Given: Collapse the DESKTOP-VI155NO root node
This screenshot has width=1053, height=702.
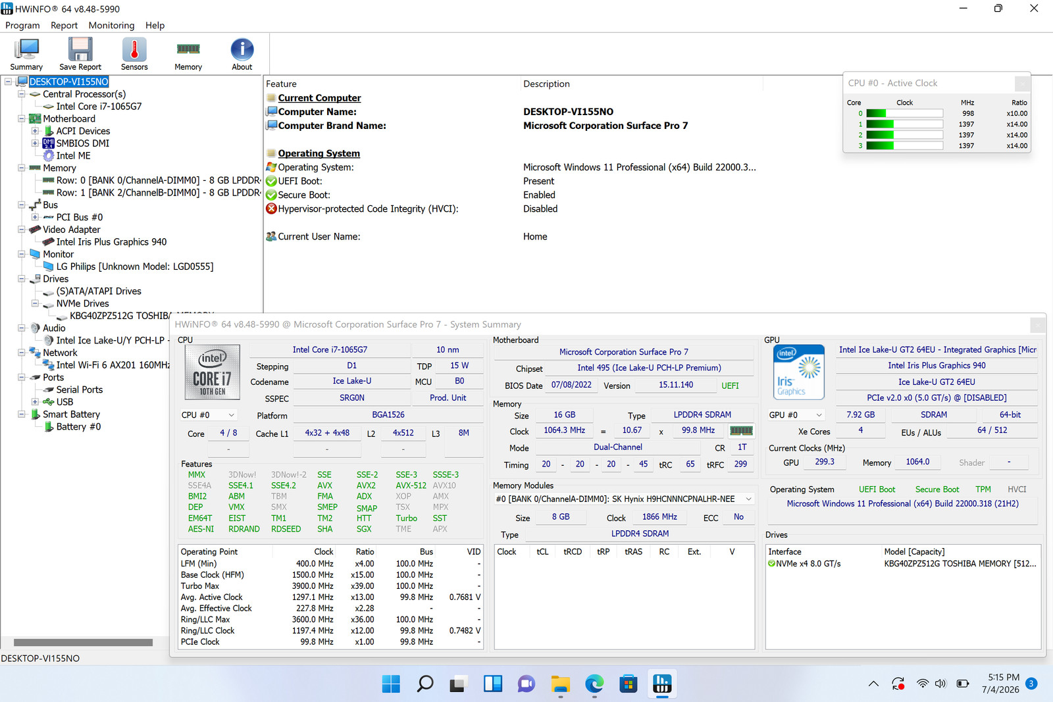Looking at the screenshot, I should tap(8, 82).
